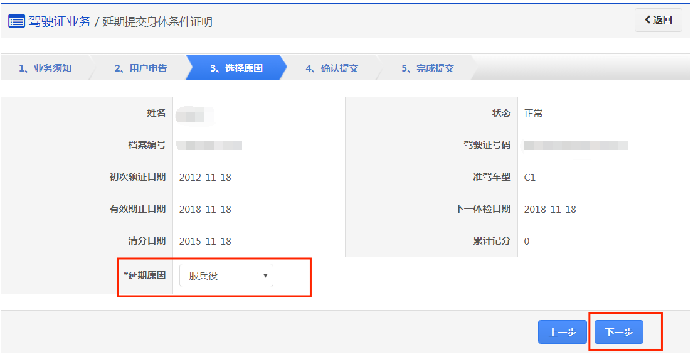Image resolution: width=693 pixels, height=357 pixels.
Task: Click the 有效期止日期 label
Action: click(137, 209)
